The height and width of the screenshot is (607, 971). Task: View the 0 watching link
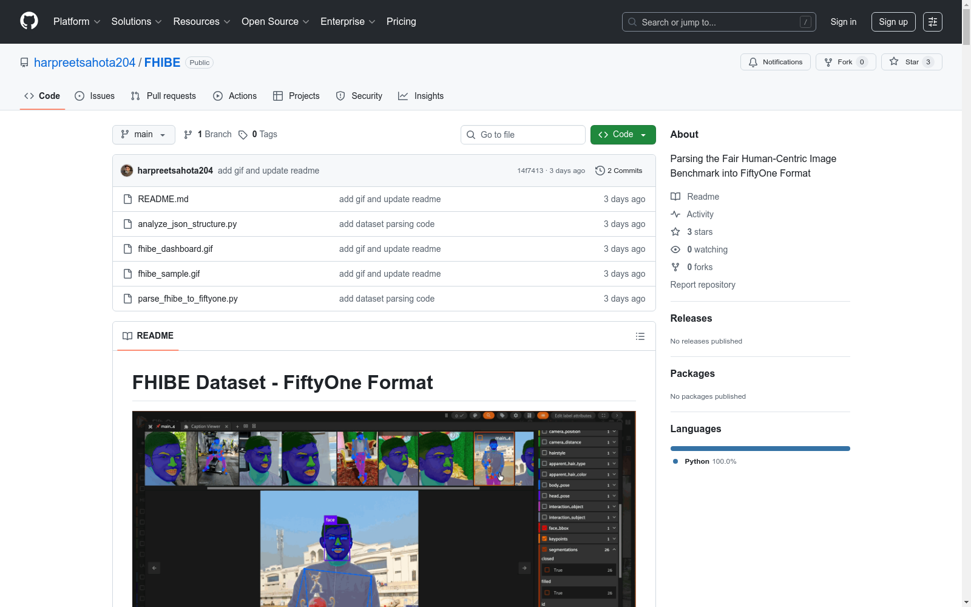[x=699, y=249]
